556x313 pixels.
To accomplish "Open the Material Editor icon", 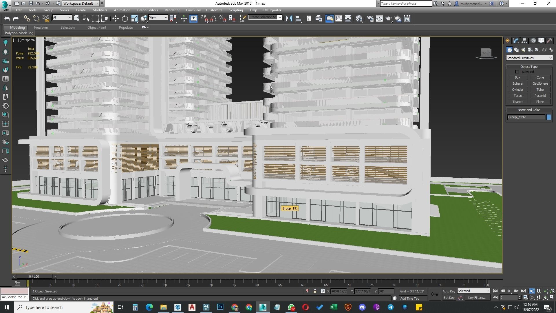I will point(359,19).
